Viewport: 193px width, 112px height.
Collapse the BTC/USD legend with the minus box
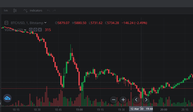(6, 23)
